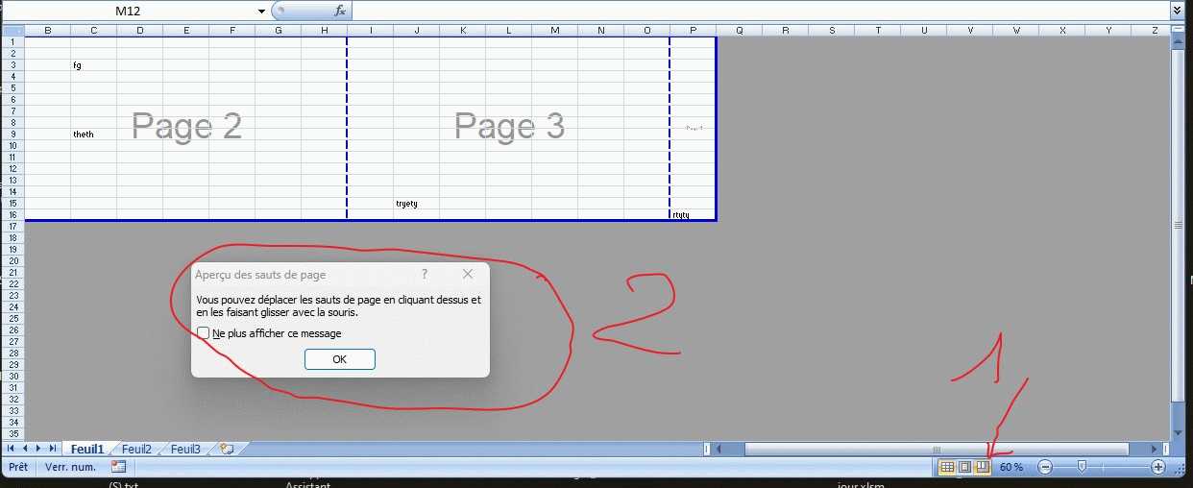Select row 9 header
1193x488 pixels.
coord(12,134)
